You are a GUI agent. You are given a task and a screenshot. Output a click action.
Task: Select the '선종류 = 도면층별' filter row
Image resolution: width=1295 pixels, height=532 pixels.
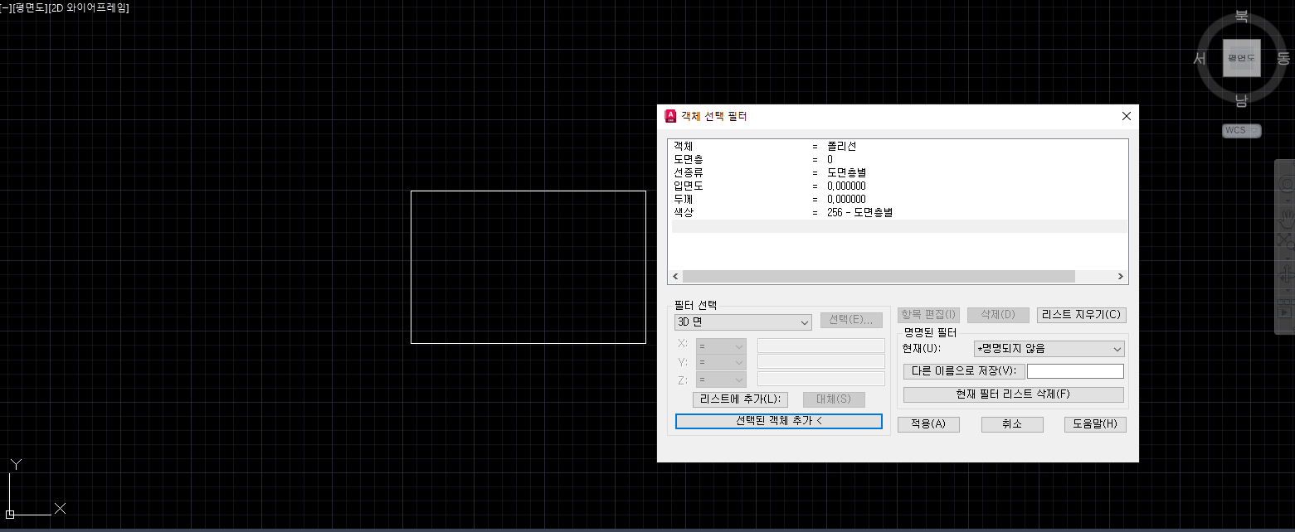pos(898,173)
